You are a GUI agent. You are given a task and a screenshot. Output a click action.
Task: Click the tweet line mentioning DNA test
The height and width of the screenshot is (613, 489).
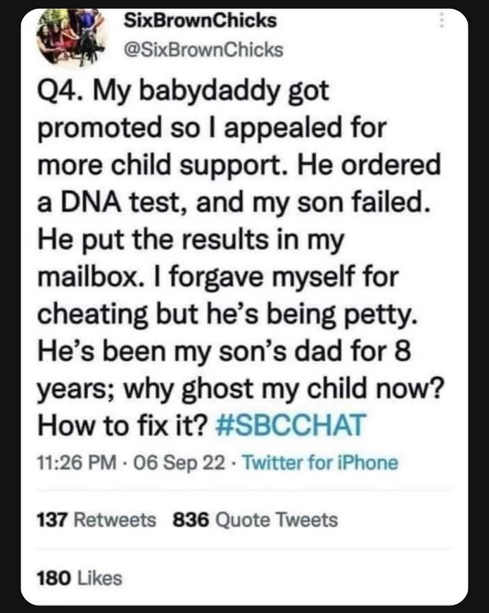[234, 203]
